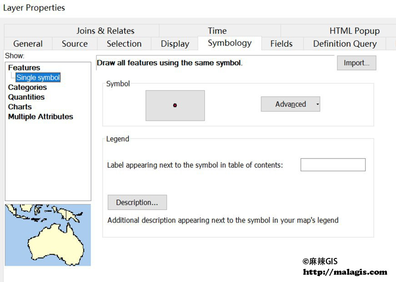The image size is (396, 282).
Task: Expand the Quantities renderer option
Action: click(26, 97)
